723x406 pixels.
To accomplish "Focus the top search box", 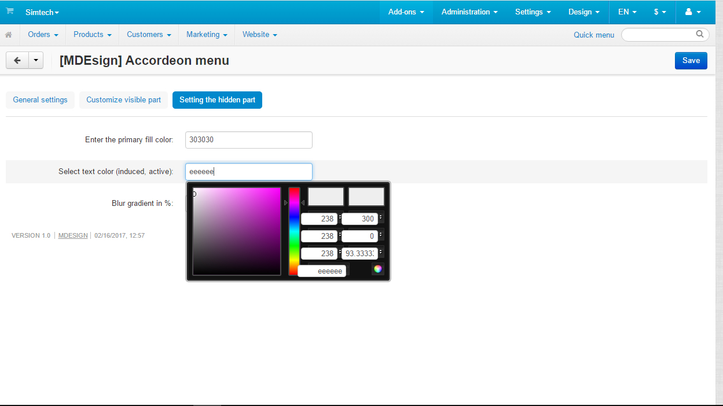I will point(665,35).
